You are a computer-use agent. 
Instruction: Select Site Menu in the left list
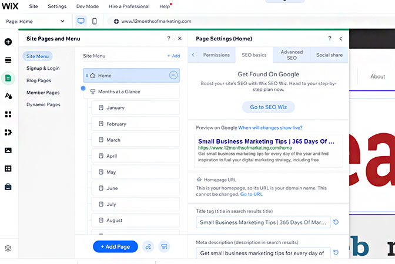38,56
